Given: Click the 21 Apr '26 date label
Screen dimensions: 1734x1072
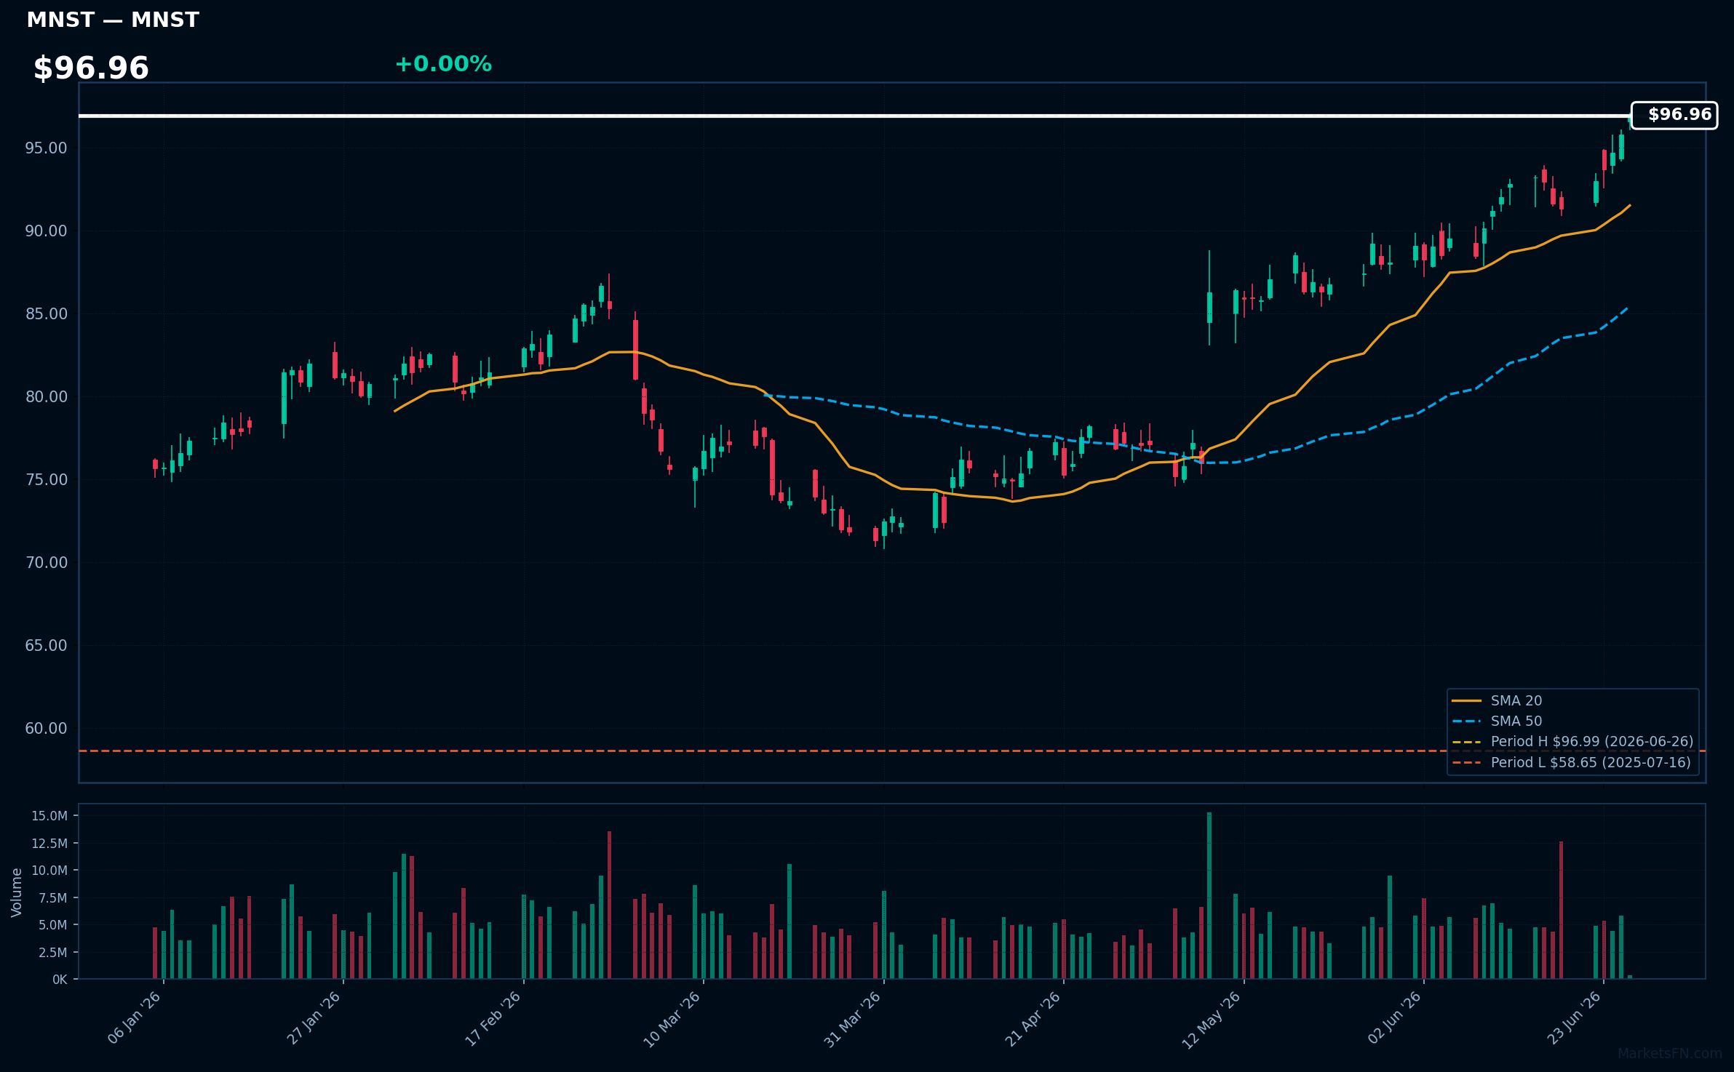Looking at the screenshot, I should click(1033, 1018).
